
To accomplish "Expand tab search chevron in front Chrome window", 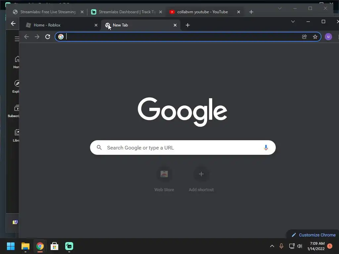I will 293,21.
